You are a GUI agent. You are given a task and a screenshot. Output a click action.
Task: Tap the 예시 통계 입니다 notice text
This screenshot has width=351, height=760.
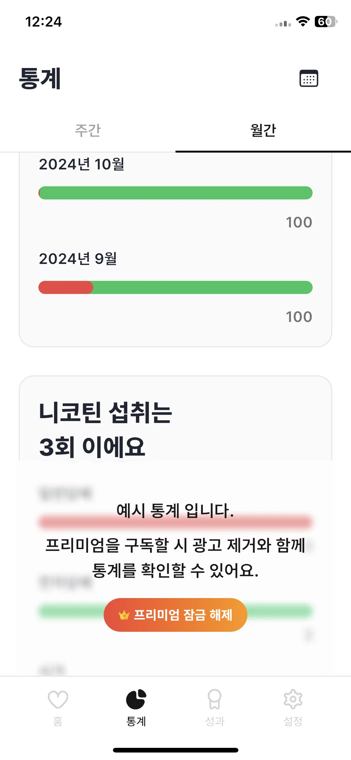tap(175, 511)
